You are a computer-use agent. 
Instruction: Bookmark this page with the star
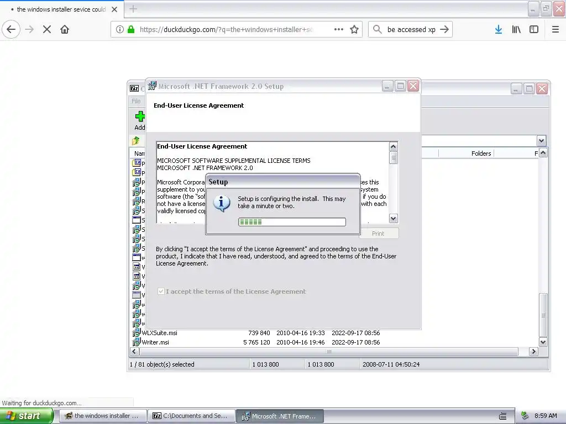pyautogui.click(x=354, y=30)
